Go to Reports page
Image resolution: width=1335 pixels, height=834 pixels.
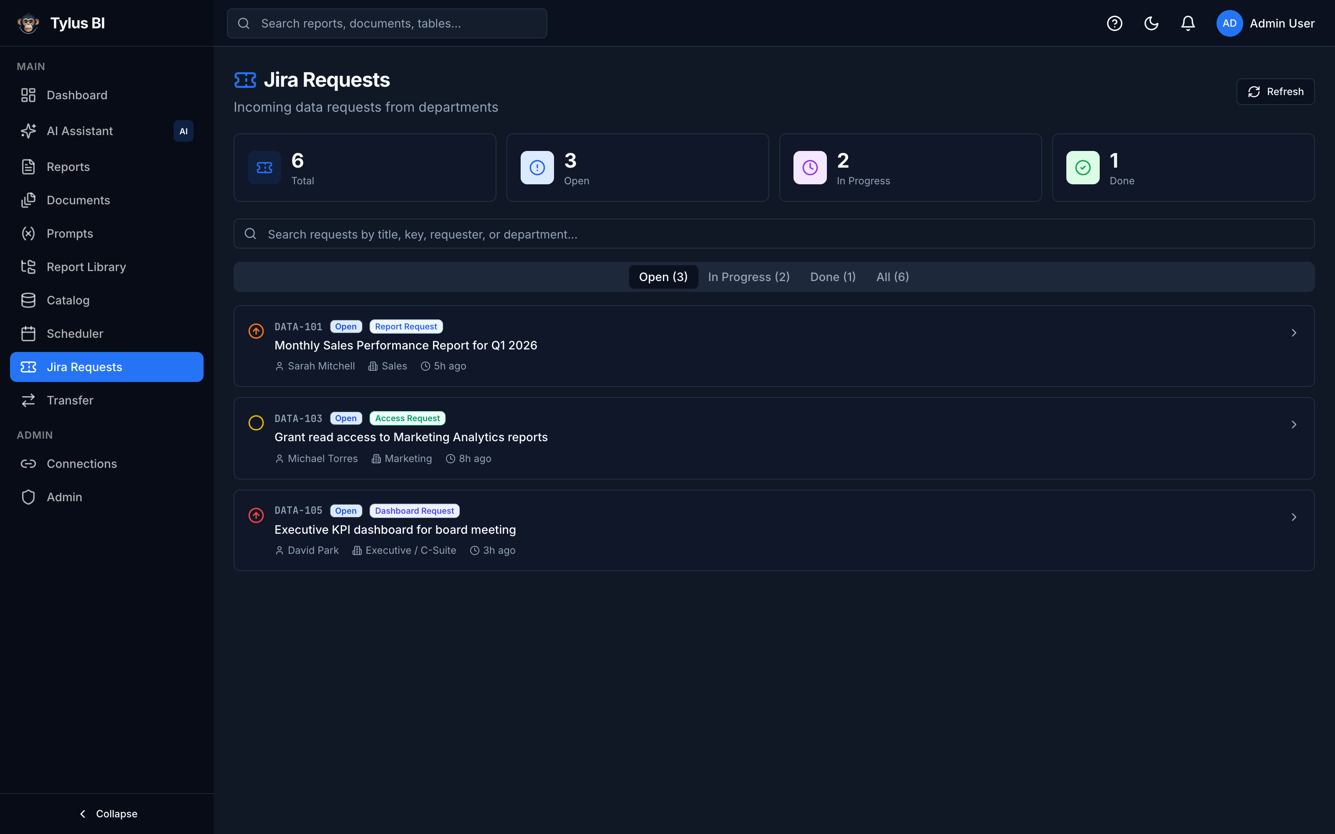(x=106, y=166)
